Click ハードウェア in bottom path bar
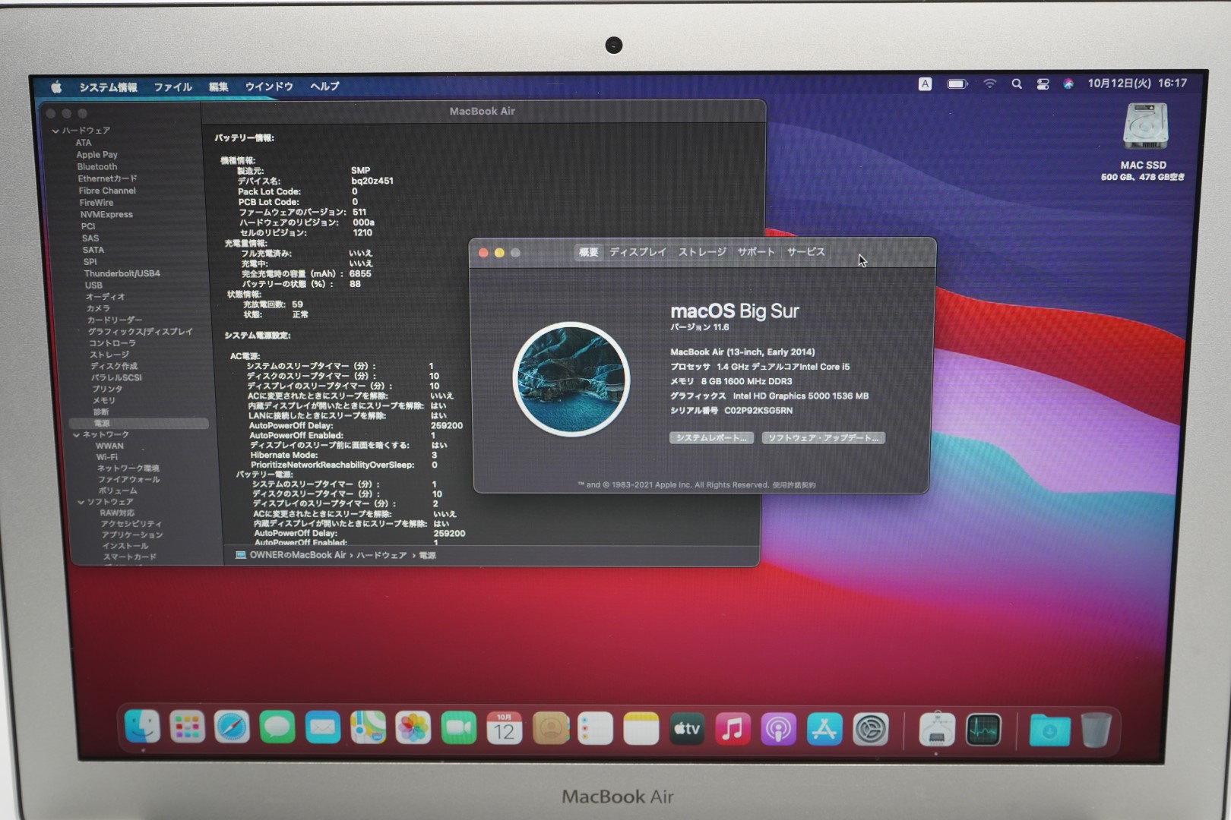This screenshot has height=820, width=1231. tap(381, 556)
